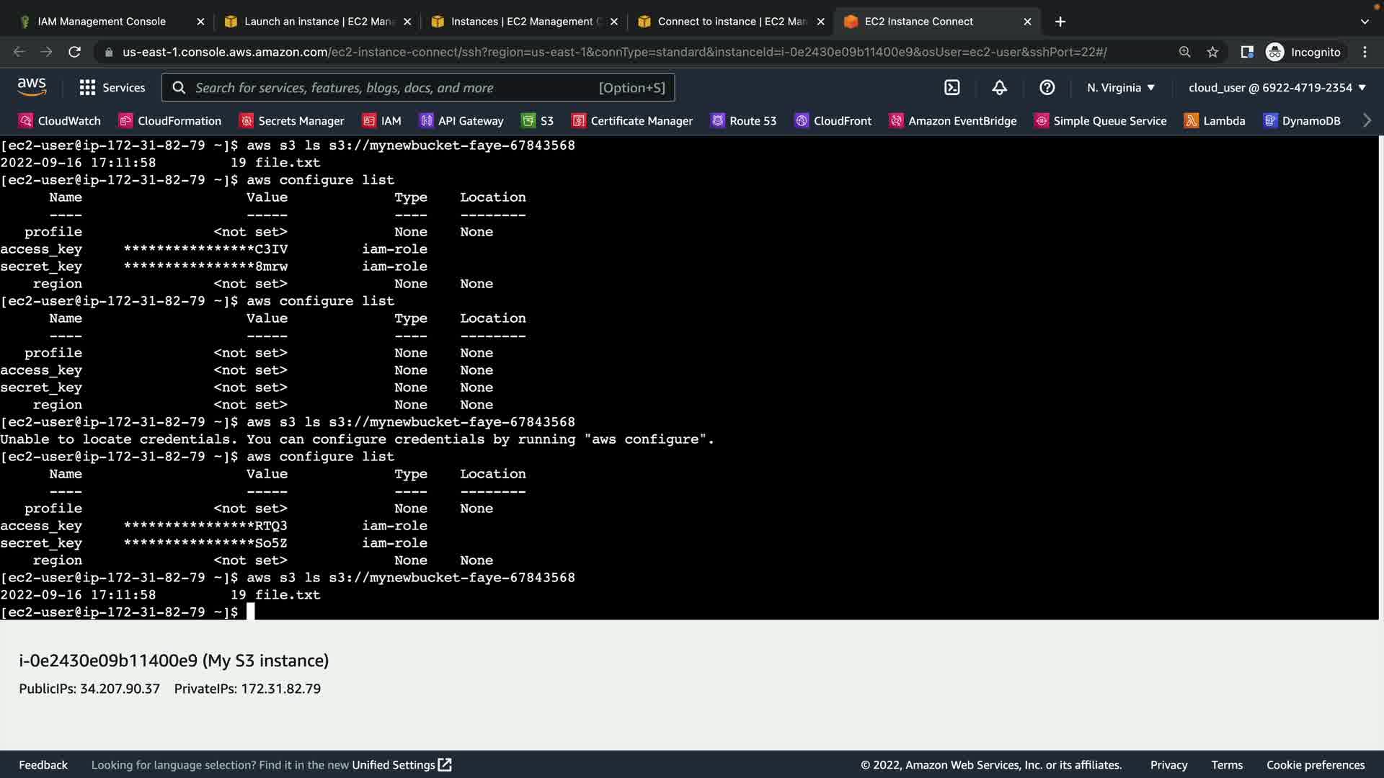Click the Feedback button in footer

click(x=43, y=764)
